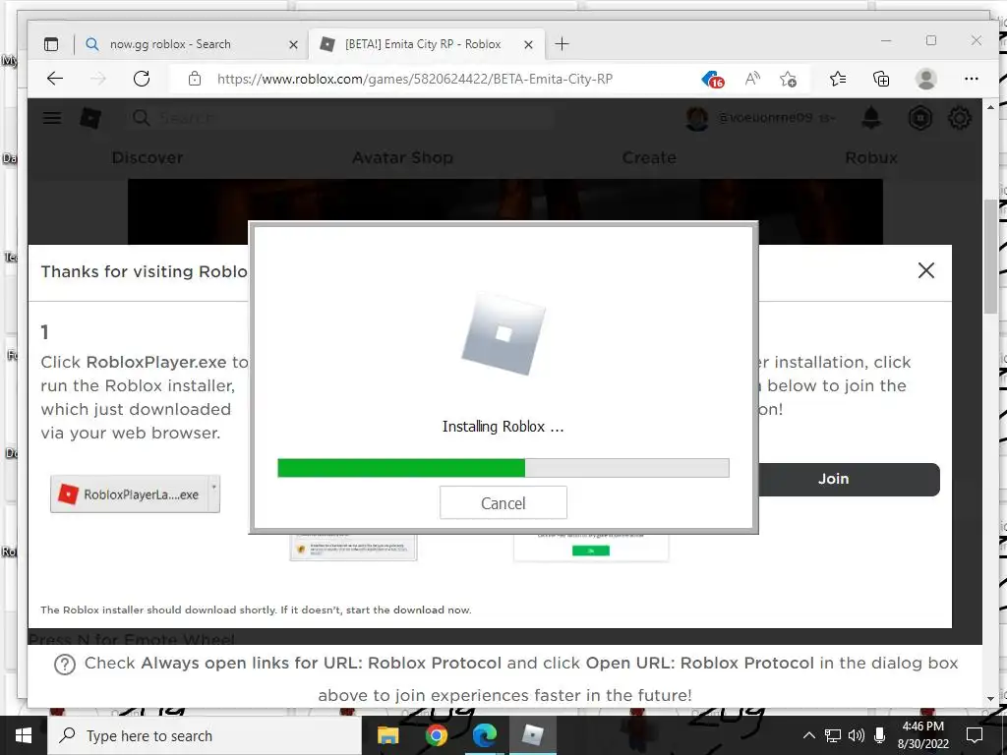
Task: Open the Create menu item
Action: click(649, 157)
